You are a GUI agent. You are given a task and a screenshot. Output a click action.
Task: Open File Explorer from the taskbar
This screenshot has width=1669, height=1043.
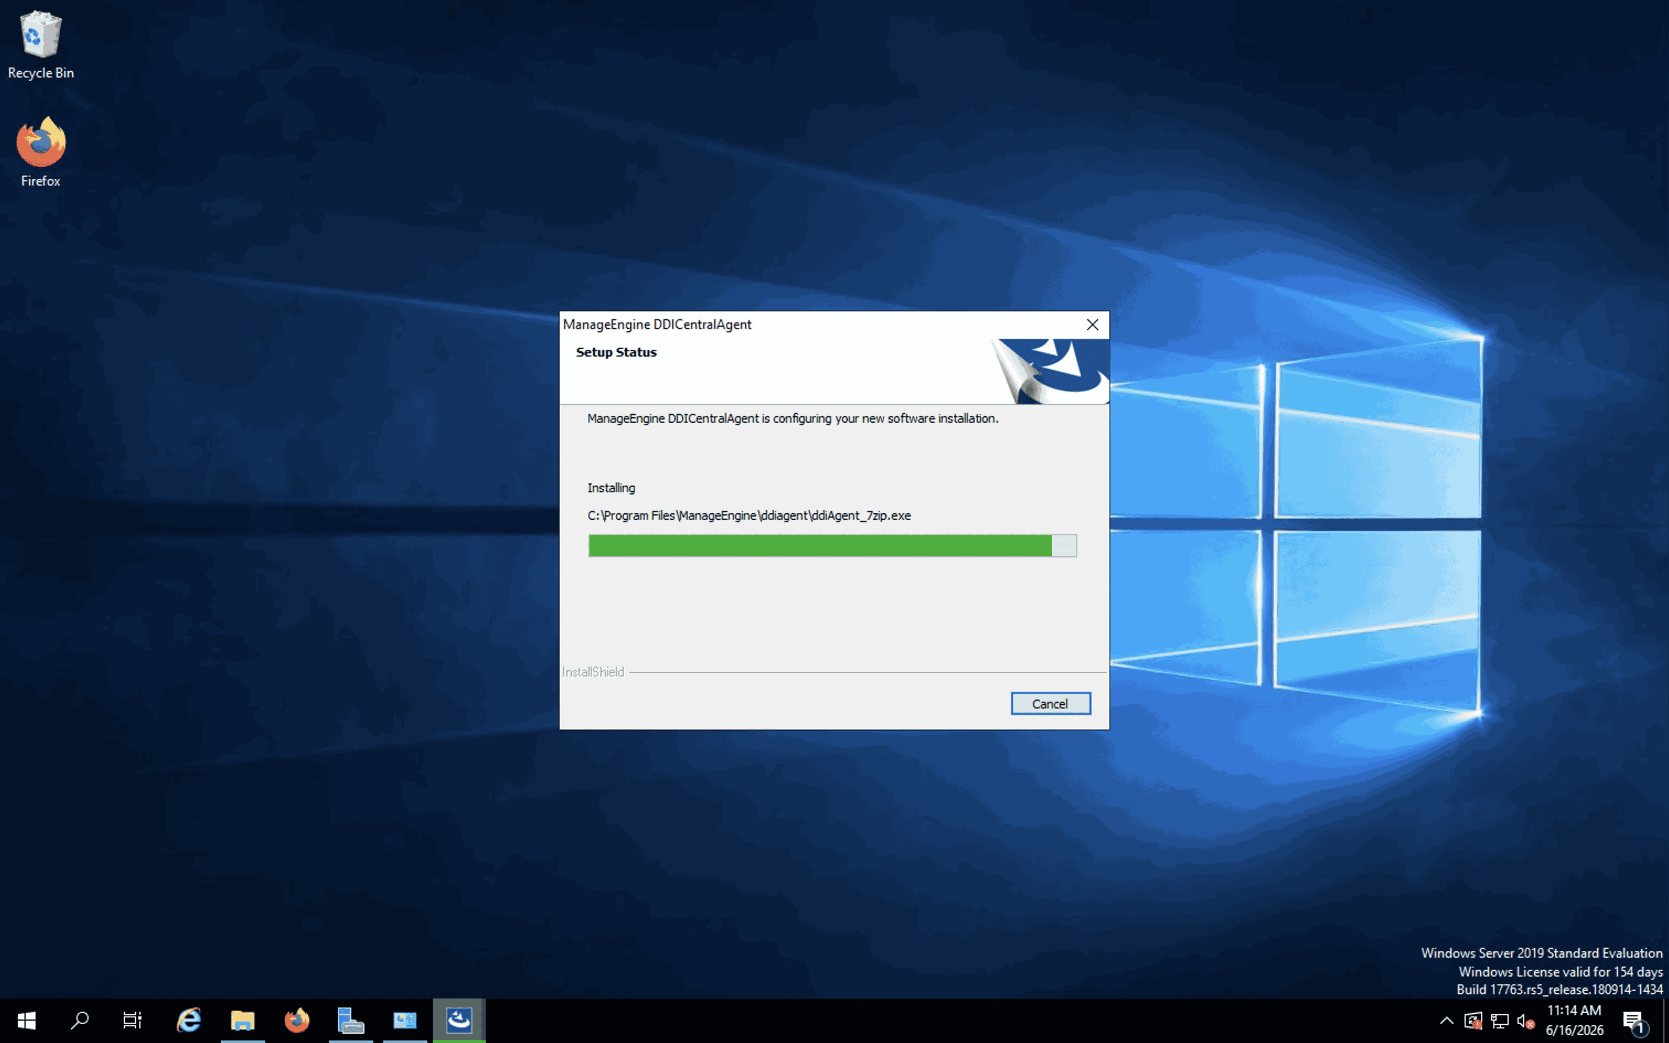[x=243, y=1020]
